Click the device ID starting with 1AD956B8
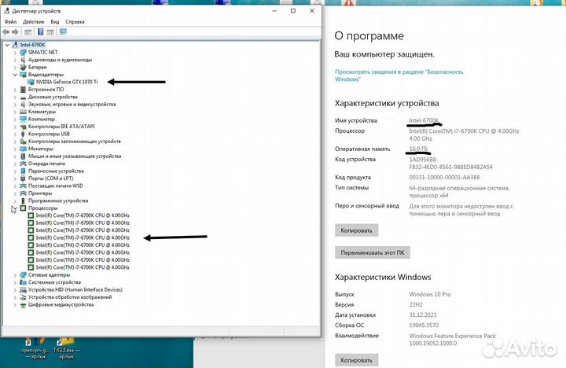This screenshot has height=368, width=566. point(450,163)
